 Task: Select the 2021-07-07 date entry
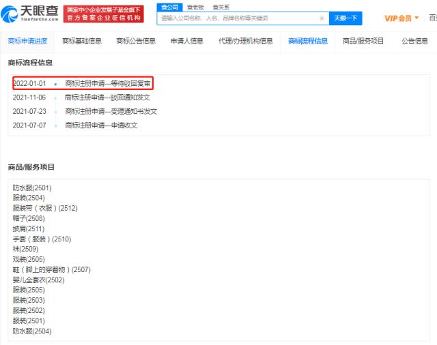(29, 125)
